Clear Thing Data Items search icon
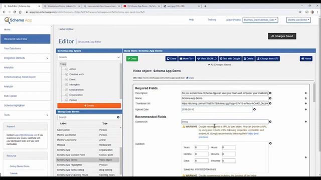This screenshot has width=321, height=180. (x=118, y=117)
